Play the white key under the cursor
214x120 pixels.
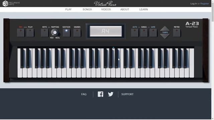coord(118,73)
